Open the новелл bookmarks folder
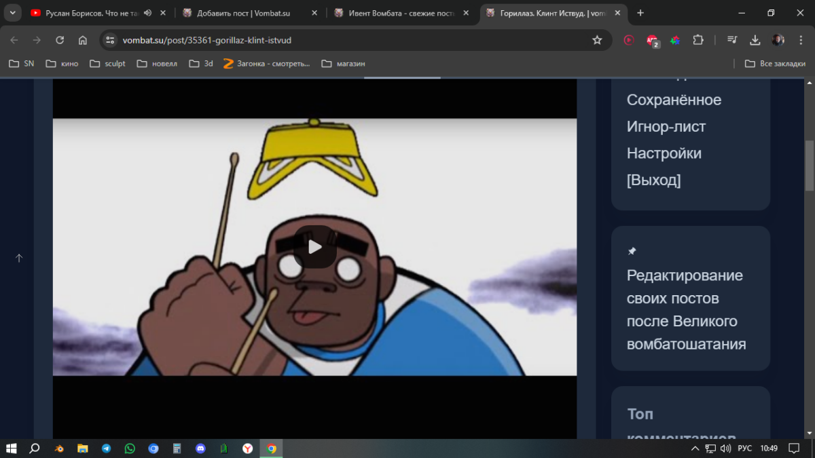815x458 pixels. [x=157, y=64]
